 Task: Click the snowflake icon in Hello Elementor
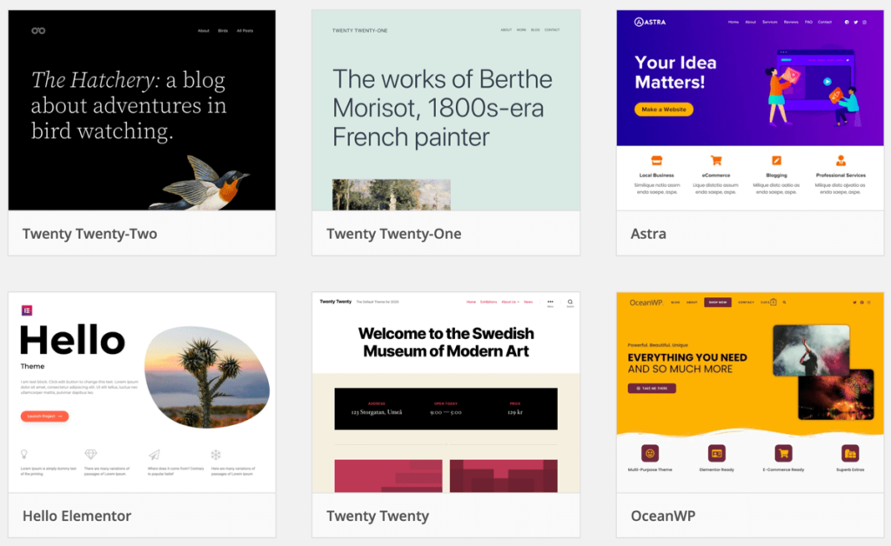(x=216, y=454)
